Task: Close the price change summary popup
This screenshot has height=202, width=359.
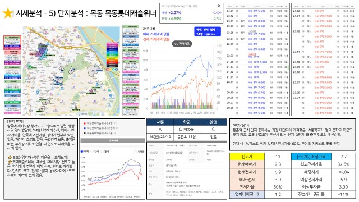Action: click(x=219, y=6)
